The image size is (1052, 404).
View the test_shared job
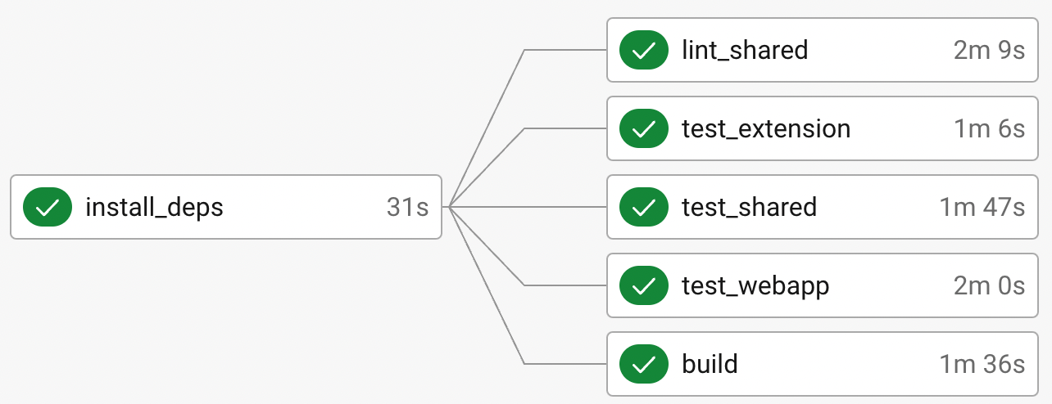(749, 208)
